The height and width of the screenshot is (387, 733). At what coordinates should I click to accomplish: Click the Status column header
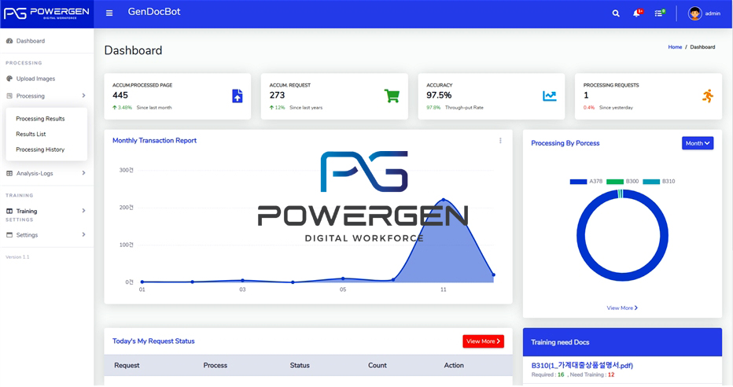[300, 366]
